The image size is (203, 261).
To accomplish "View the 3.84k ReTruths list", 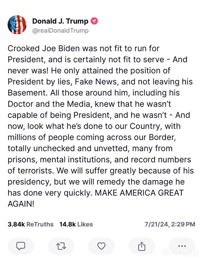I will click(30, 224).
